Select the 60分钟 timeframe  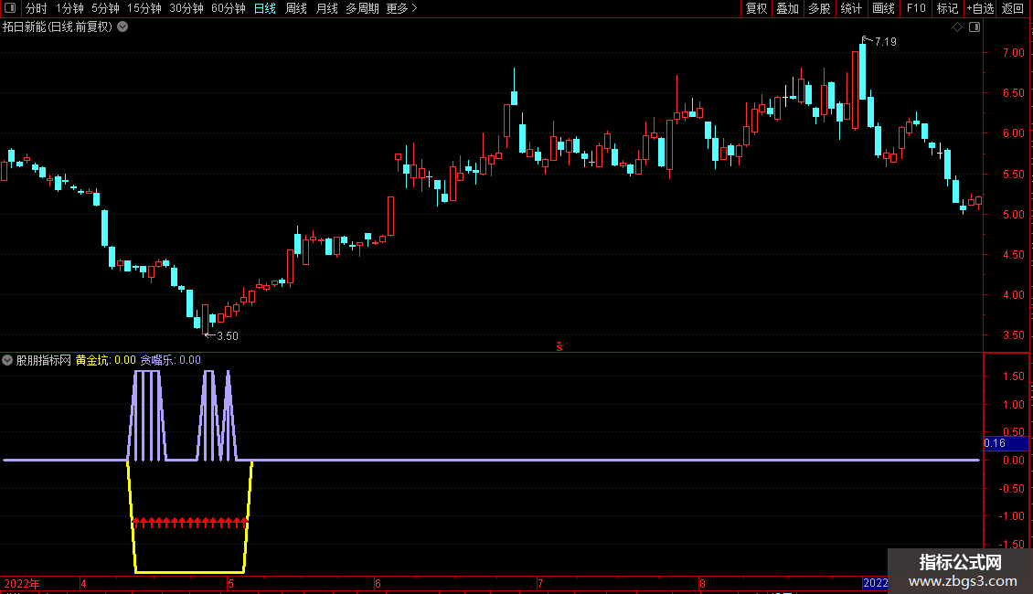point(228,8)
